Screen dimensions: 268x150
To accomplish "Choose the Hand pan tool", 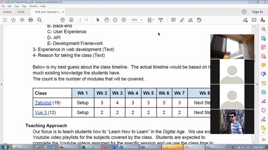I will point(106,20).
